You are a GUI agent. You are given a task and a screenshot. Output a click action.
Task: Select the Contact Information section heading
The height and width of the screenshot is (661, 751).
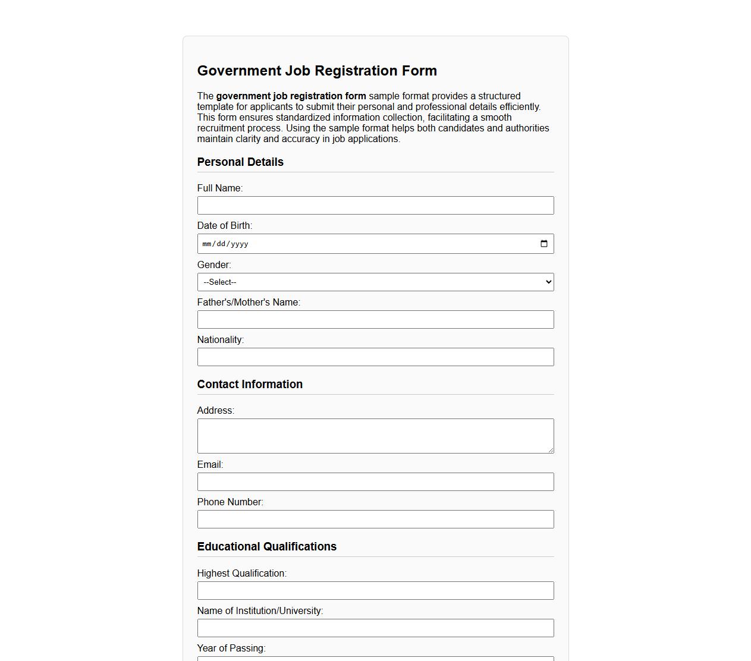250,384
